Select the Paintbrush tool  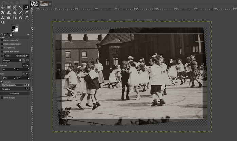pos(20,13)
